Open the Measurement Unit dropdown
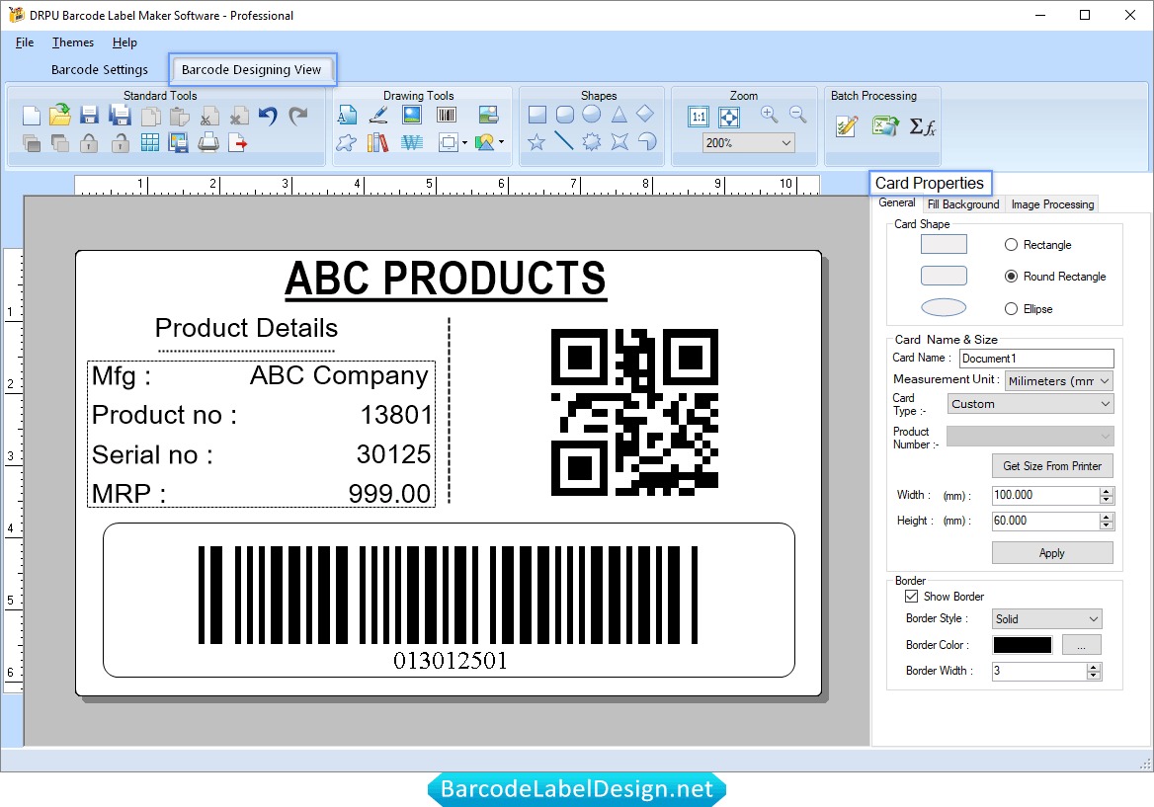 click(x=1058, y=380)
